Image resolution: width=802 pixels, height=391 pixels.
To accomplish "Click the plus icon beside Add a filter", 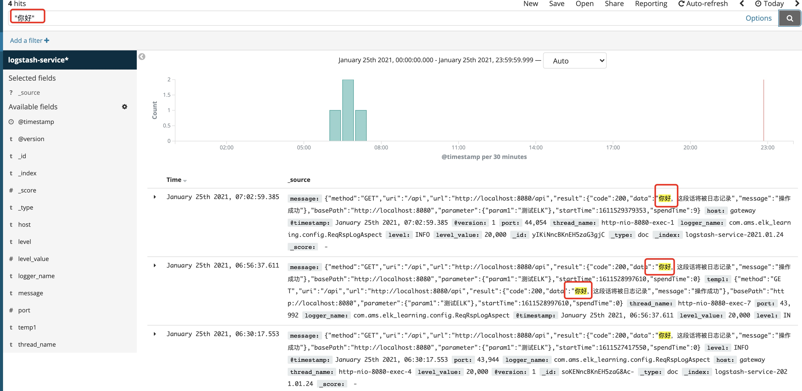I will pos(47,40).
